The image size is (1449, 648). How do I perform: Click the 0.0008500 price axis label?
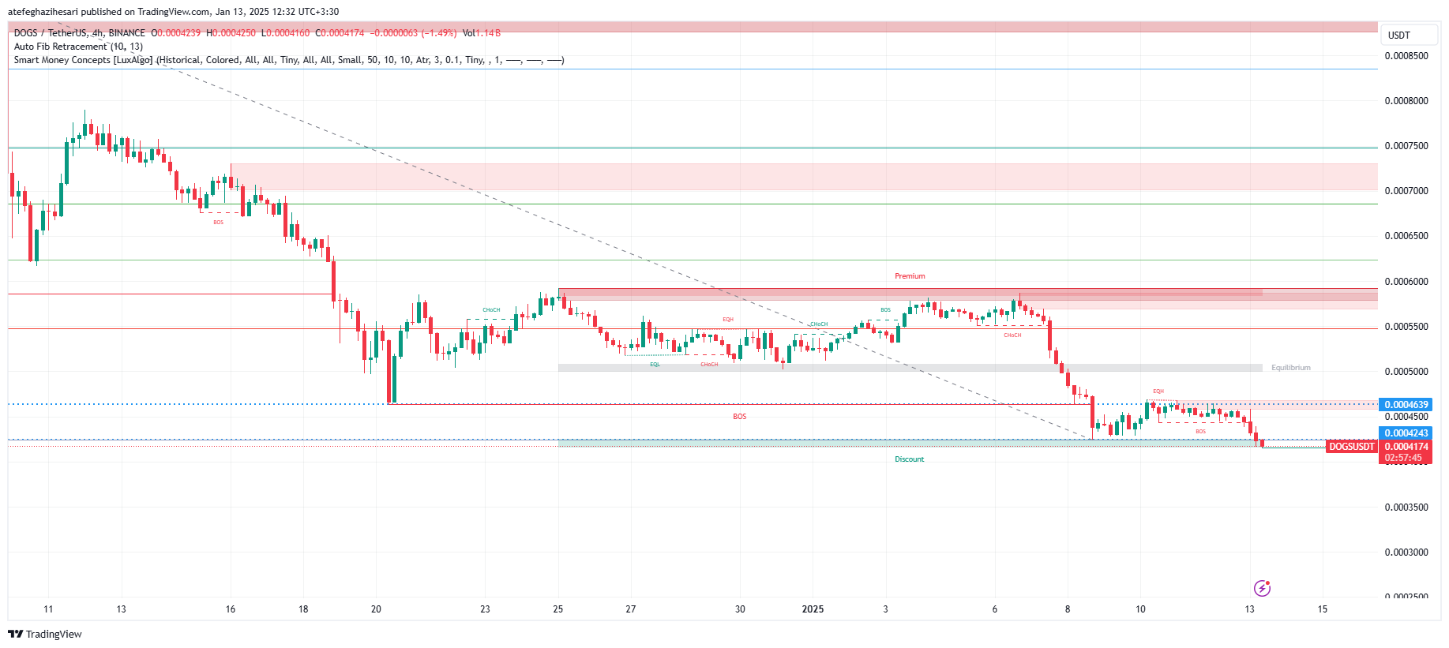coord(1406,56)
